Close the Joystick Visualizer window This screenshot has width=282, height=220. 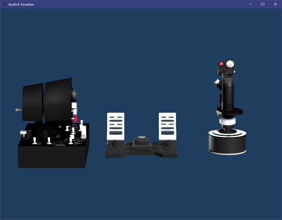(275, 4)
